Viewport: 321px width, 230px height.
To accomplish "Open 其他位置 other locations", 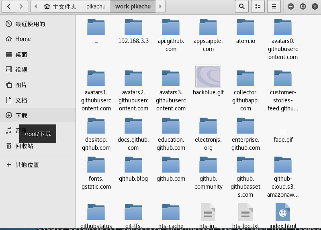I will coord(38,165).
